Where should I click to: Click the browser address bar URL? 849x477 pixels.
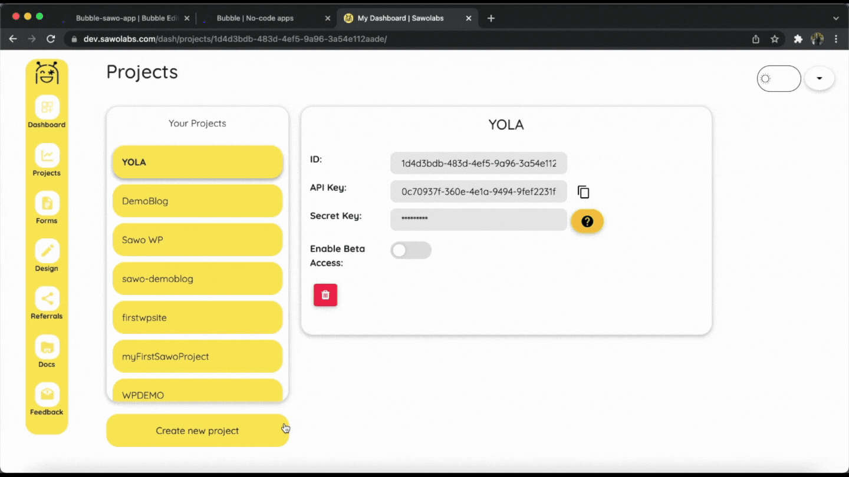click(235, 39)
